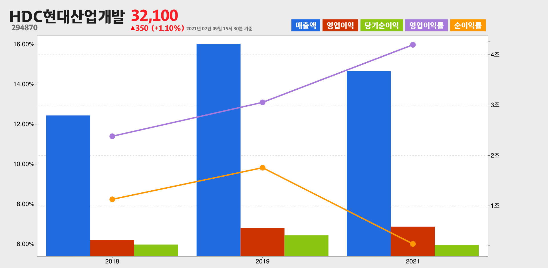This screenshot has width=548, height=268.
Task: Click the 순이익률 legend label
Action: point(468,25)
